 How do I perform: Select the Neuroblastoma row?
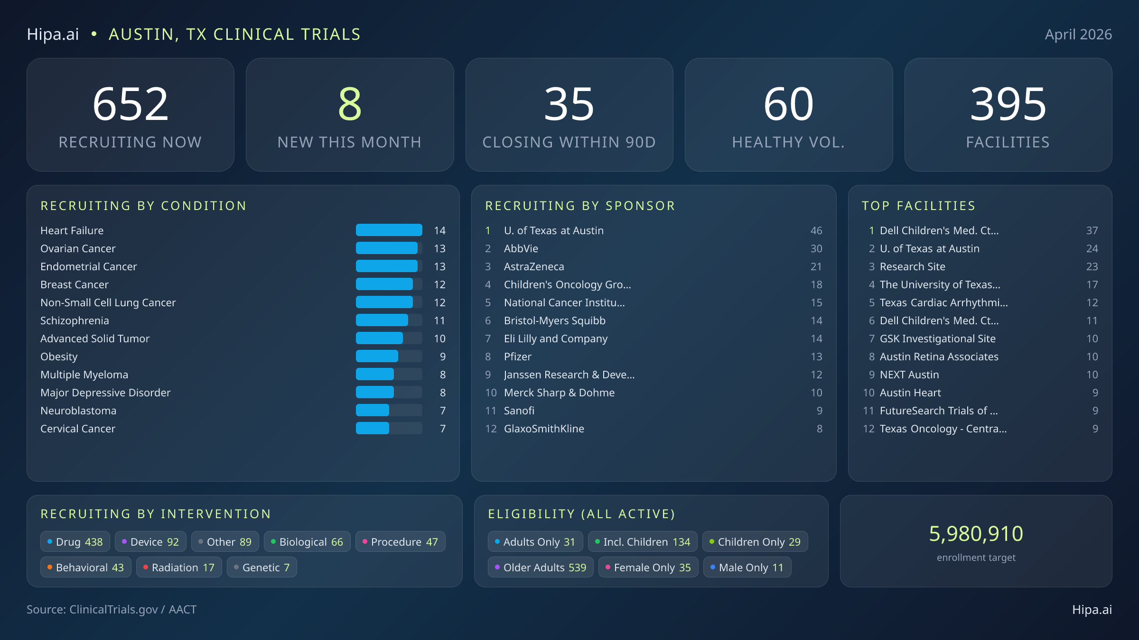(x=243, y=411)
